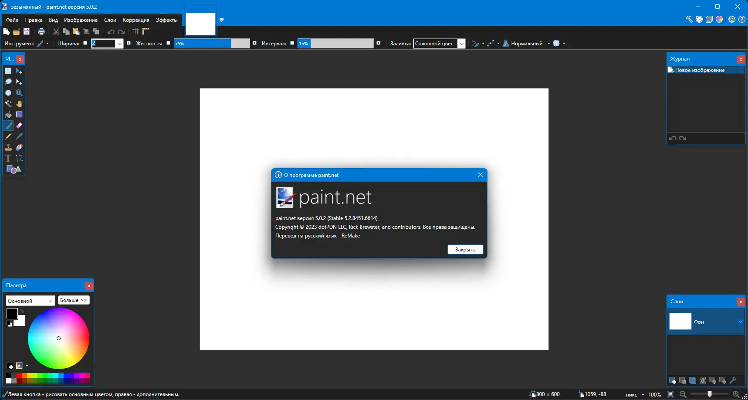
Task: Click the document thumbnail in image list
Action: (200, 24)
